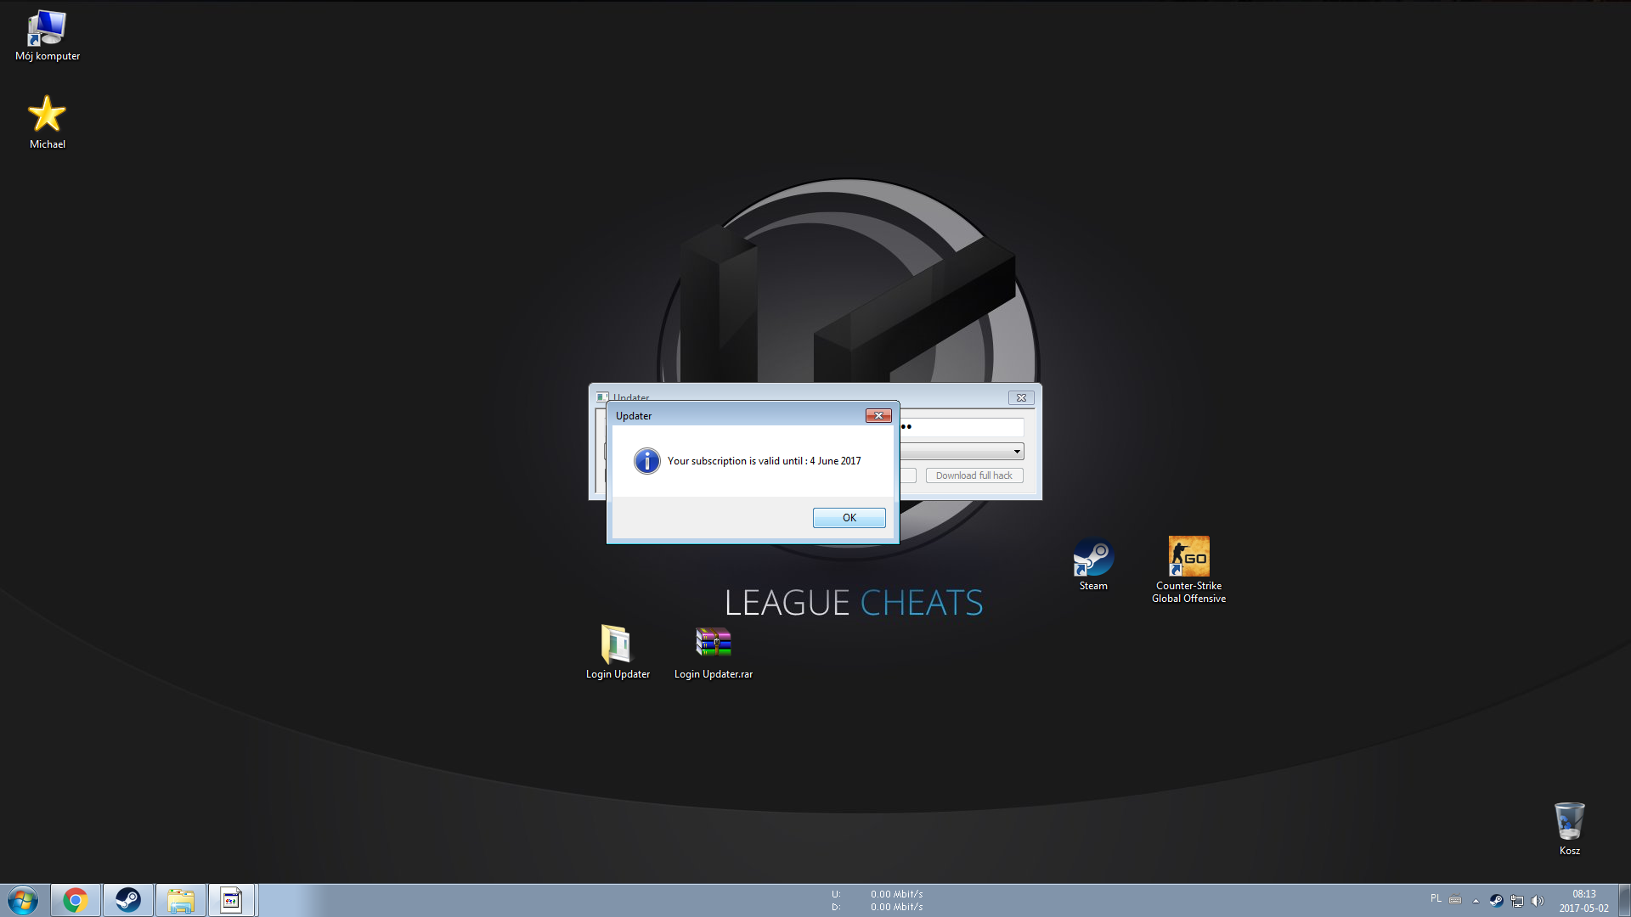The image size is (1631, 917).
Task: Select the Login Updater.rar archive icon
Action: [x=714, y=652]
